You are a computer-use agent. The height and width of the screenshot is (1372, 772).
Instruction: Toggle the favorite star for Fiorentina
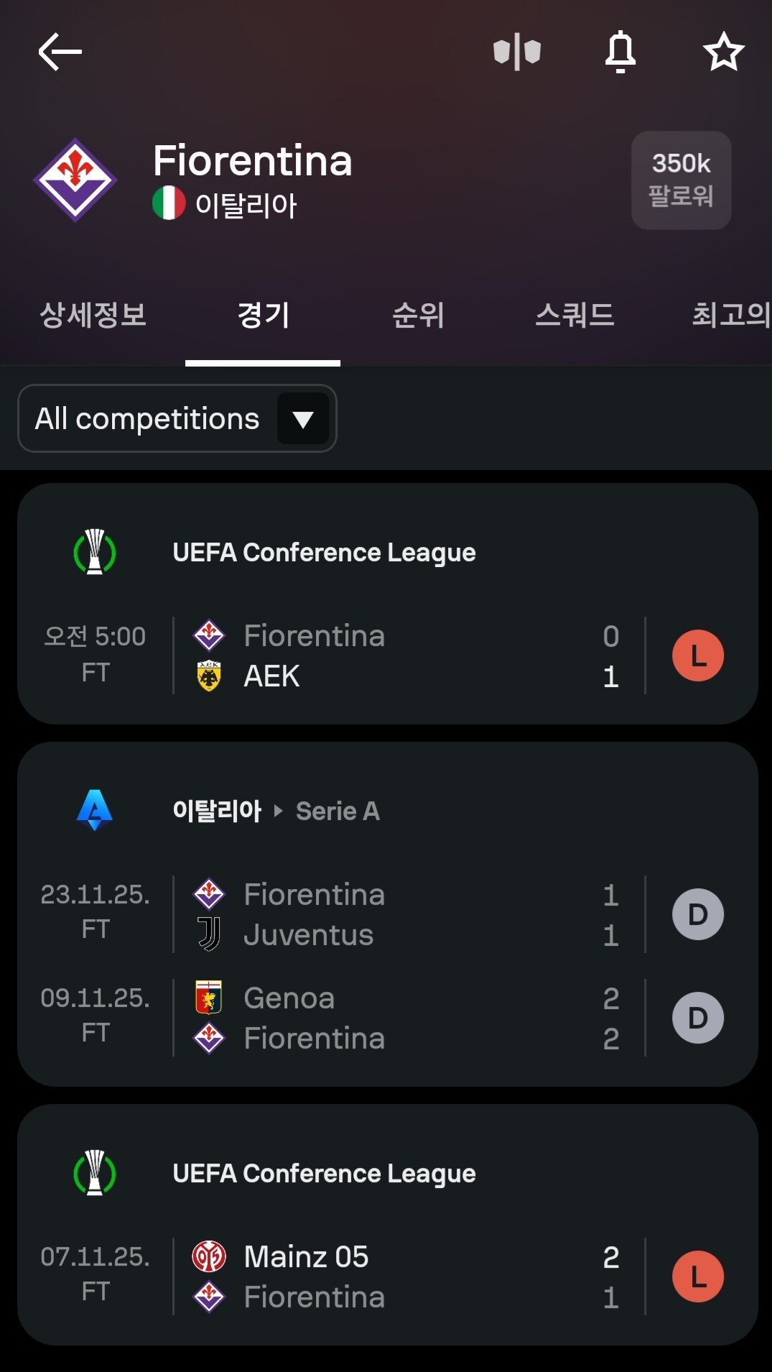pyautogui.click(x=723, y=52)
